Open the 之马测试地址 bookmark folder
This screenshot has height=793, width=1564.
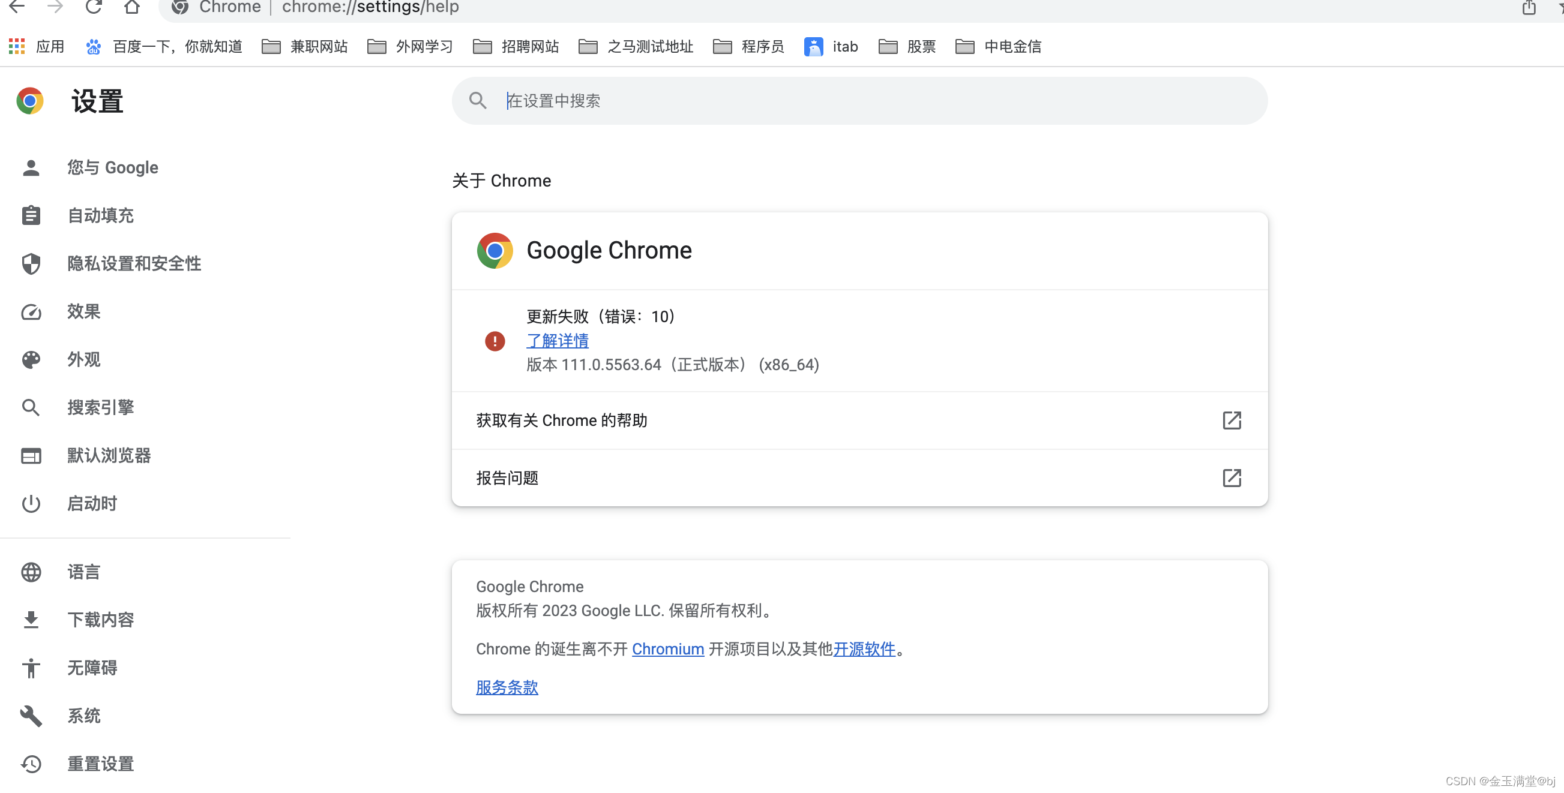(x=636, y=47)
